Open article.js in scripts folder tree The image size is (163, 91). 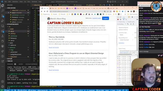pyautogui.click(x=13, y=34)
